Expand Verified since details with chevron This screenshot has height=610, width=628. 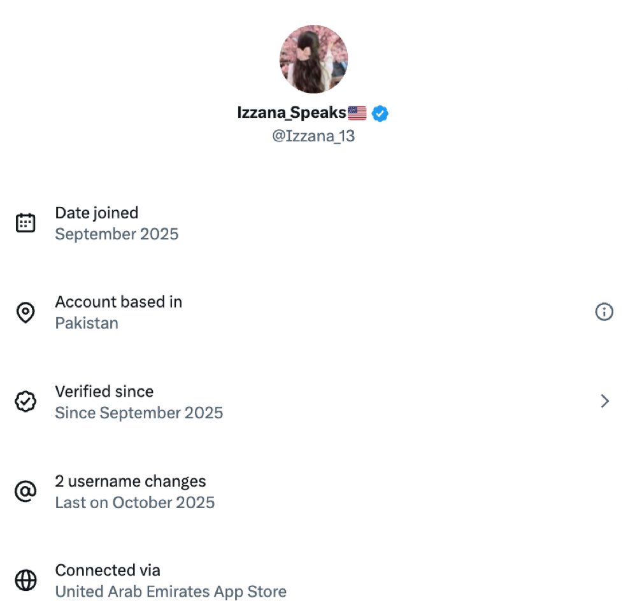click(x=605, y=401)
